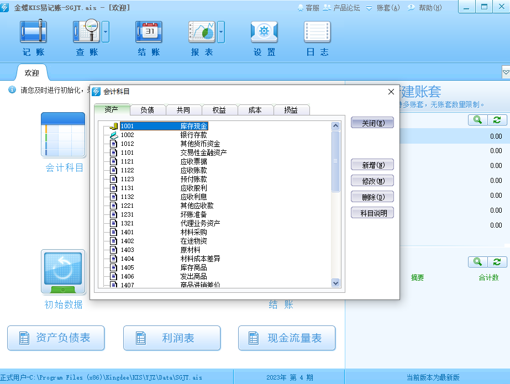Open the 产品论坛 forum link
The width and height of the screenshot is (510, 384).
341,8
